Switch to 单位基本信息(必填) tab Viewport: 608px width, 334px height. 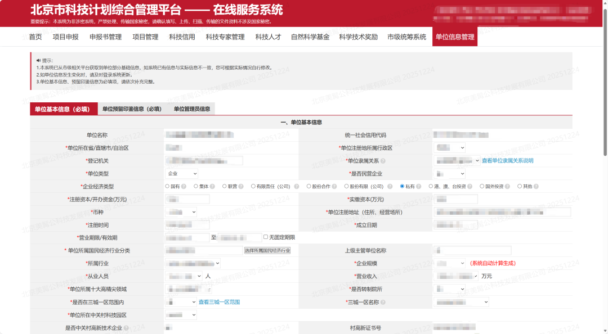(x=64, y=109)
